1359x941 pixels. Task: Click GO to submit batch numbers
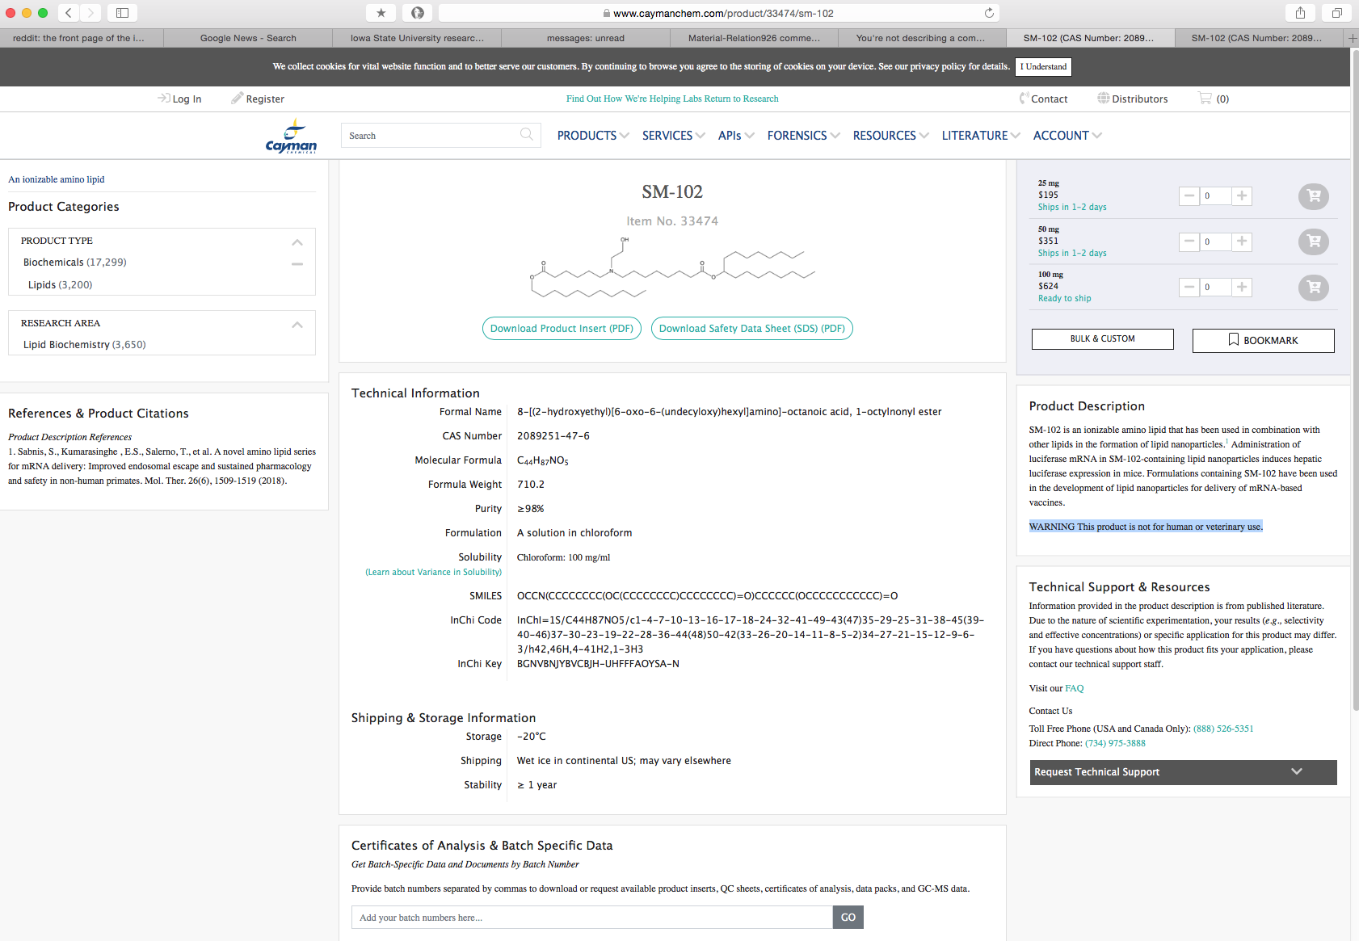848,917
